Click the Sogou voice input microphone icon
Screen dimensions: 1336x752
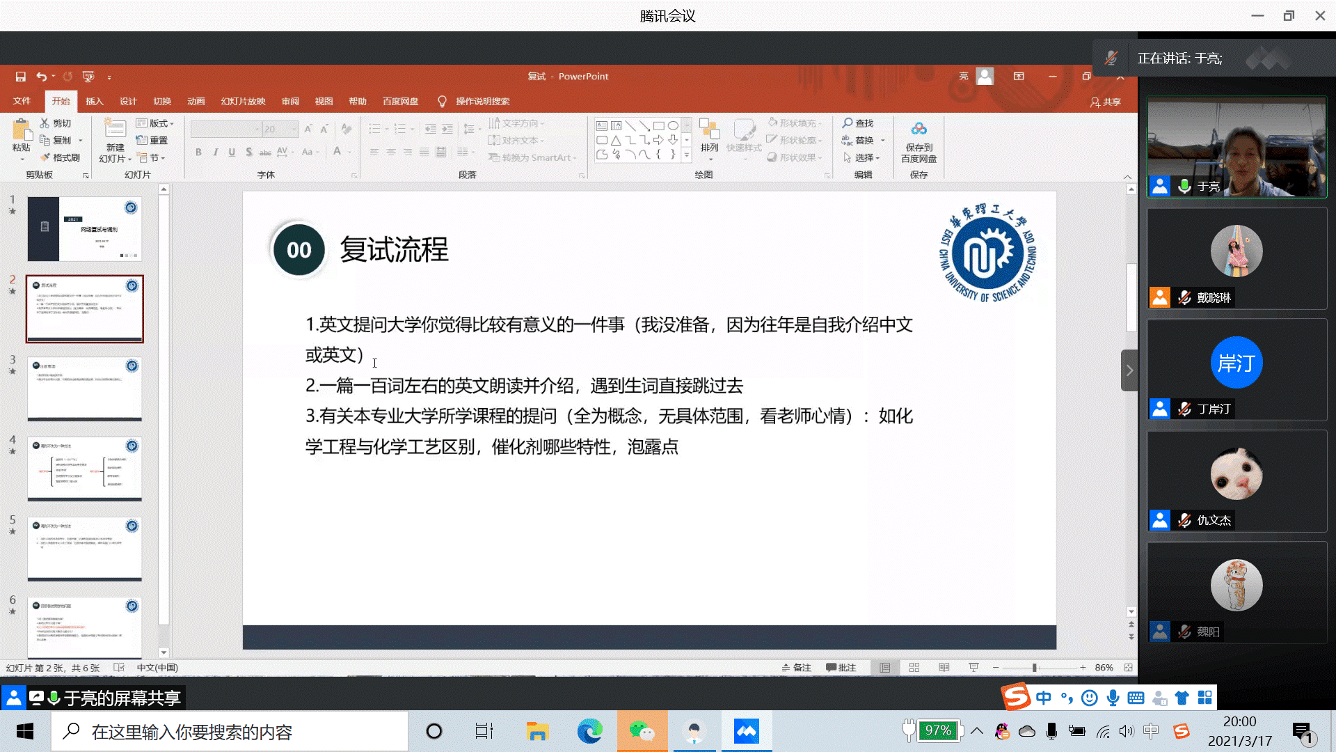point(1113,698)
